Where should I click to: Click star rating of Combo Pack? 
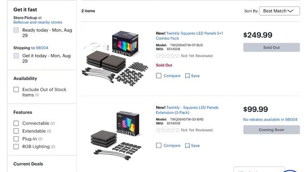coord(168,56)
